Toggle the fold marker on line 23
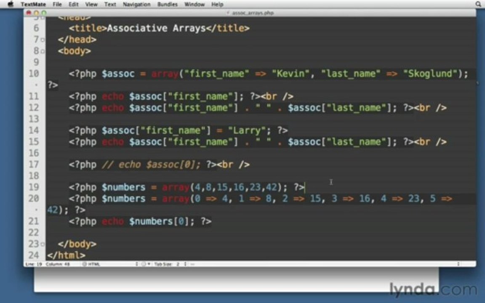The height and width of the screenshot is (303, 485). [x=43, y=244]
